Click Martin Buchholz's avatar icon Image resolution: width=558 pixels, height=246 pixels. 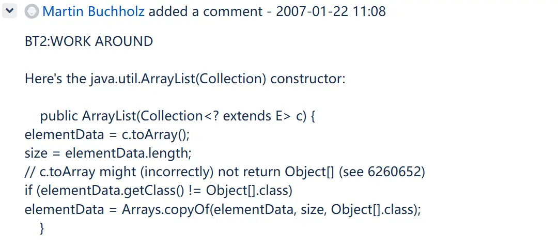point(33,11)
